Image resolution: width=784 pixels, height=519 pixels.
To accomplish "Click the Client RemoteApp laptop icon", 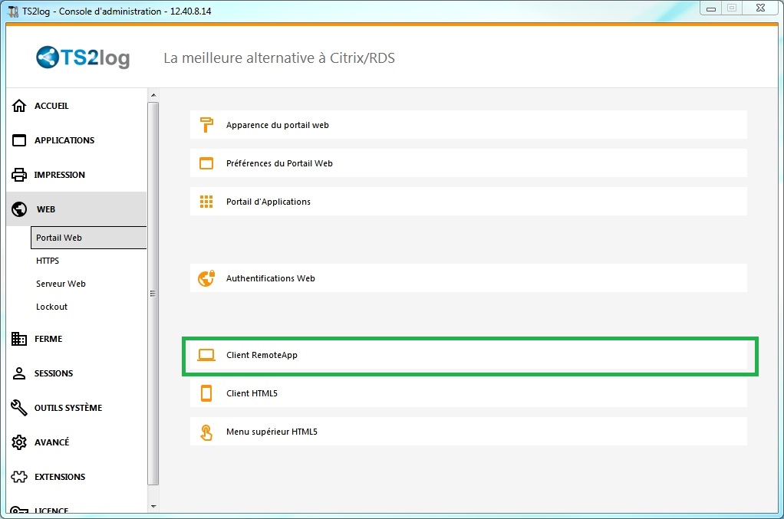I will pos(206,355).
